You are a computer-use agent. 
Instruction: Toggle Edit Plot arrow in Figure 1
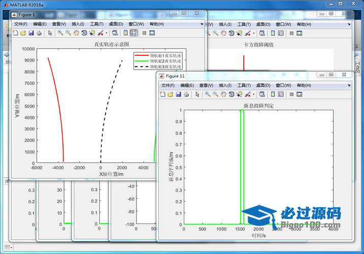tap(50, 33)
